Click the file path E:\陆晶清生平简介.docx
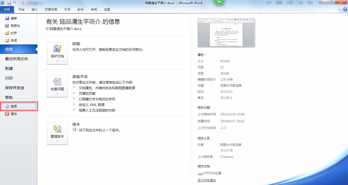The image size is (348, 185). (64, 29)
